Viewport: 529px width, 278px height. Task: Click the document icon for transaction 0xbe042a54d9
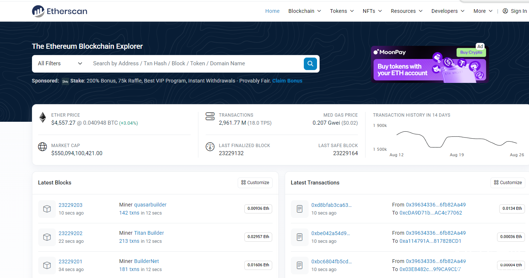pos(300,237)
